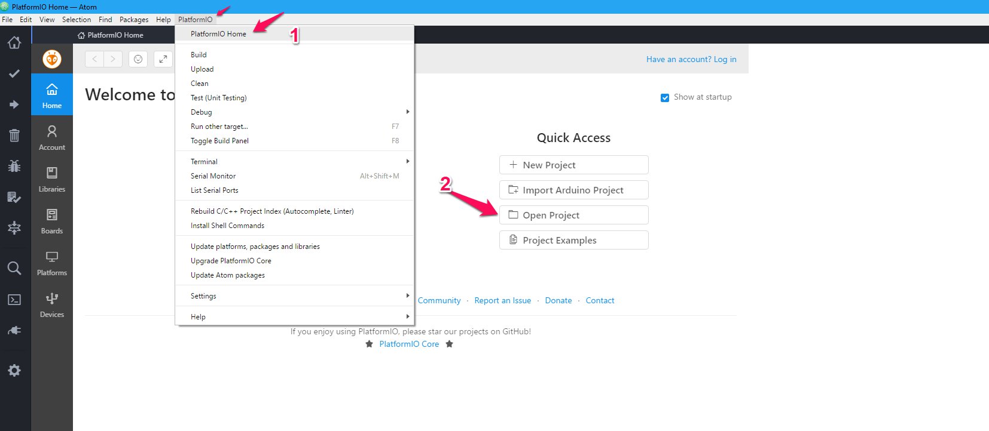
Task: Select Toggle Build Panel menu entry
Action: (294, 141)
